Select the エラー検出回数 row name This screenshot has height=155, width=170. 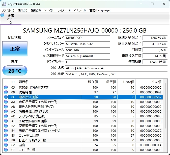[29, 135]
